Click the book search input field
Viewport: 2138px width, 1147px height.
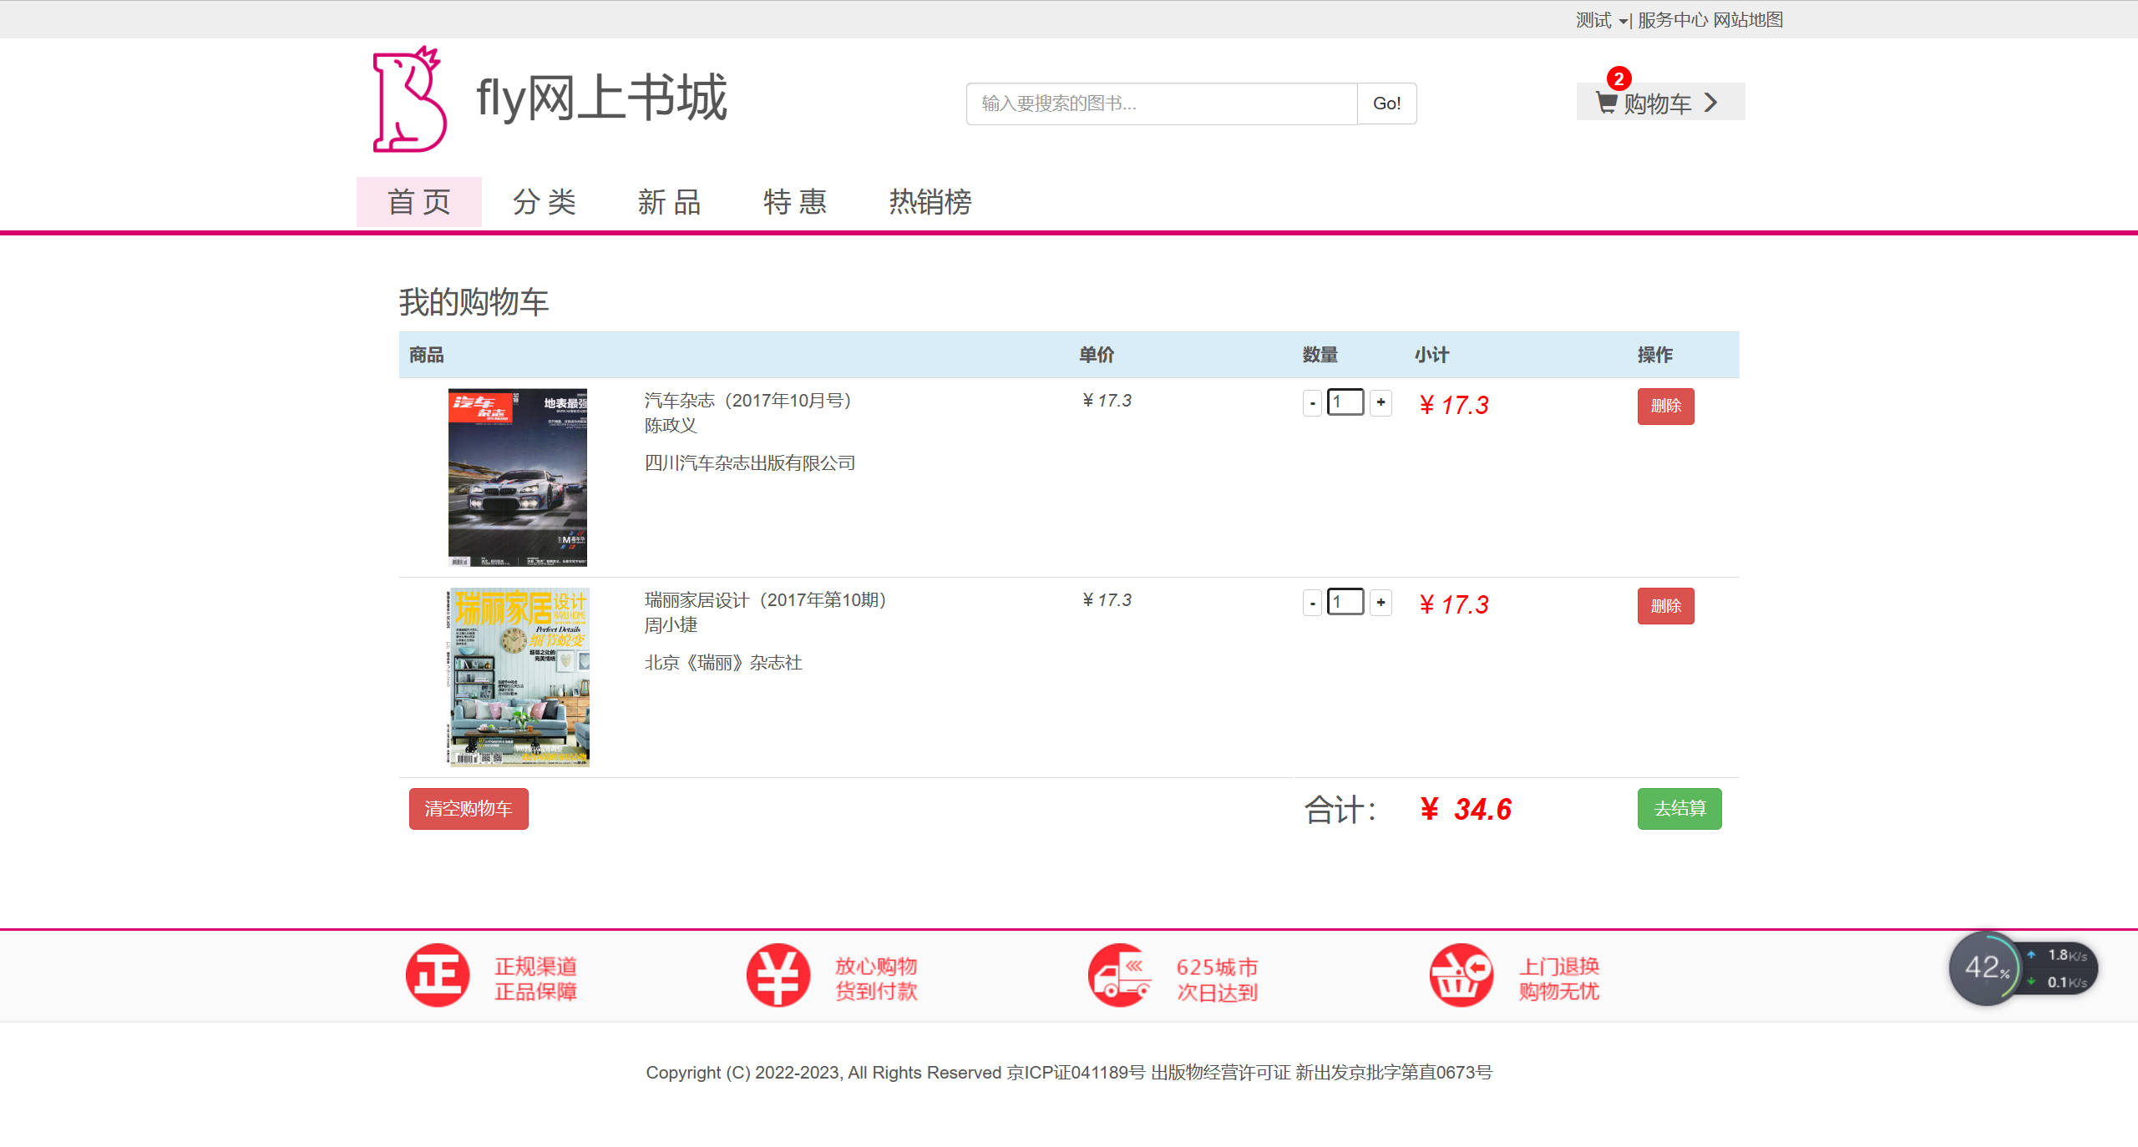point(1161,104)
